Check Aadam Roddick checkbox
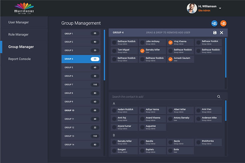 [x=114, y=110]
